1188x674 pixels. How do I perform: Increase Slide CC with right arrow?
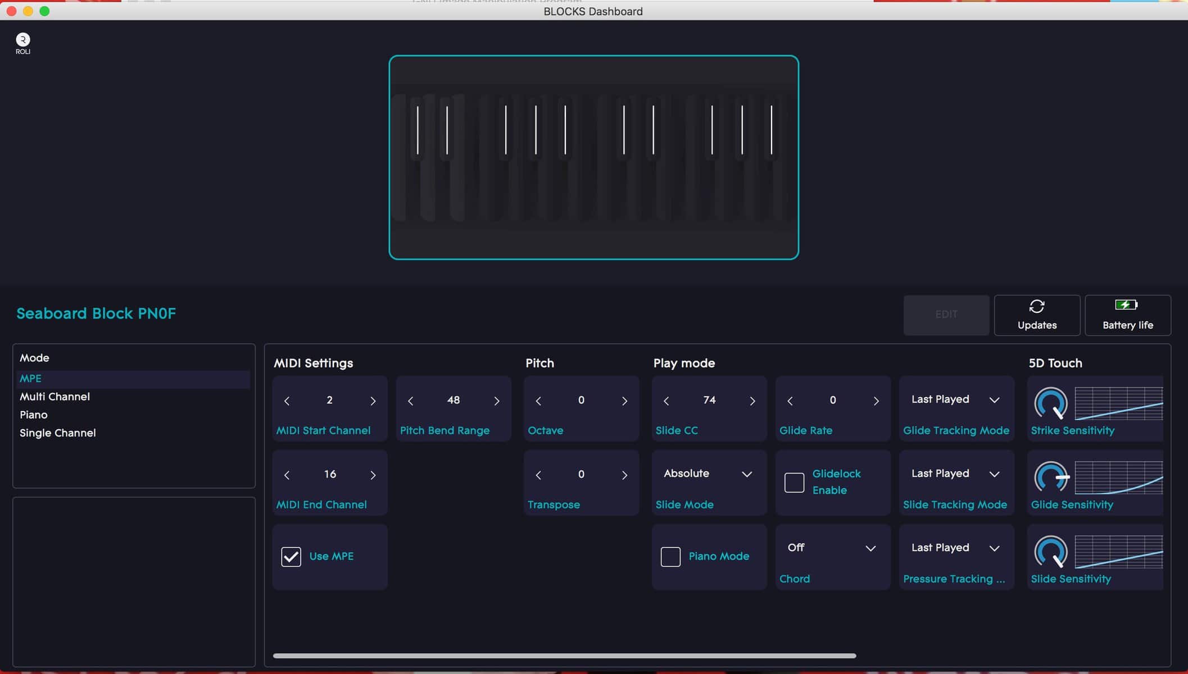tap(752, 401)
